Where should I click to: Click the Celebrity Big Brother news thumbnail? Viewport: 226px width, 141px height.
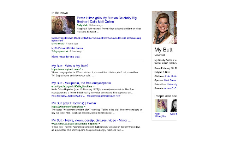click(x=63, y=25)
